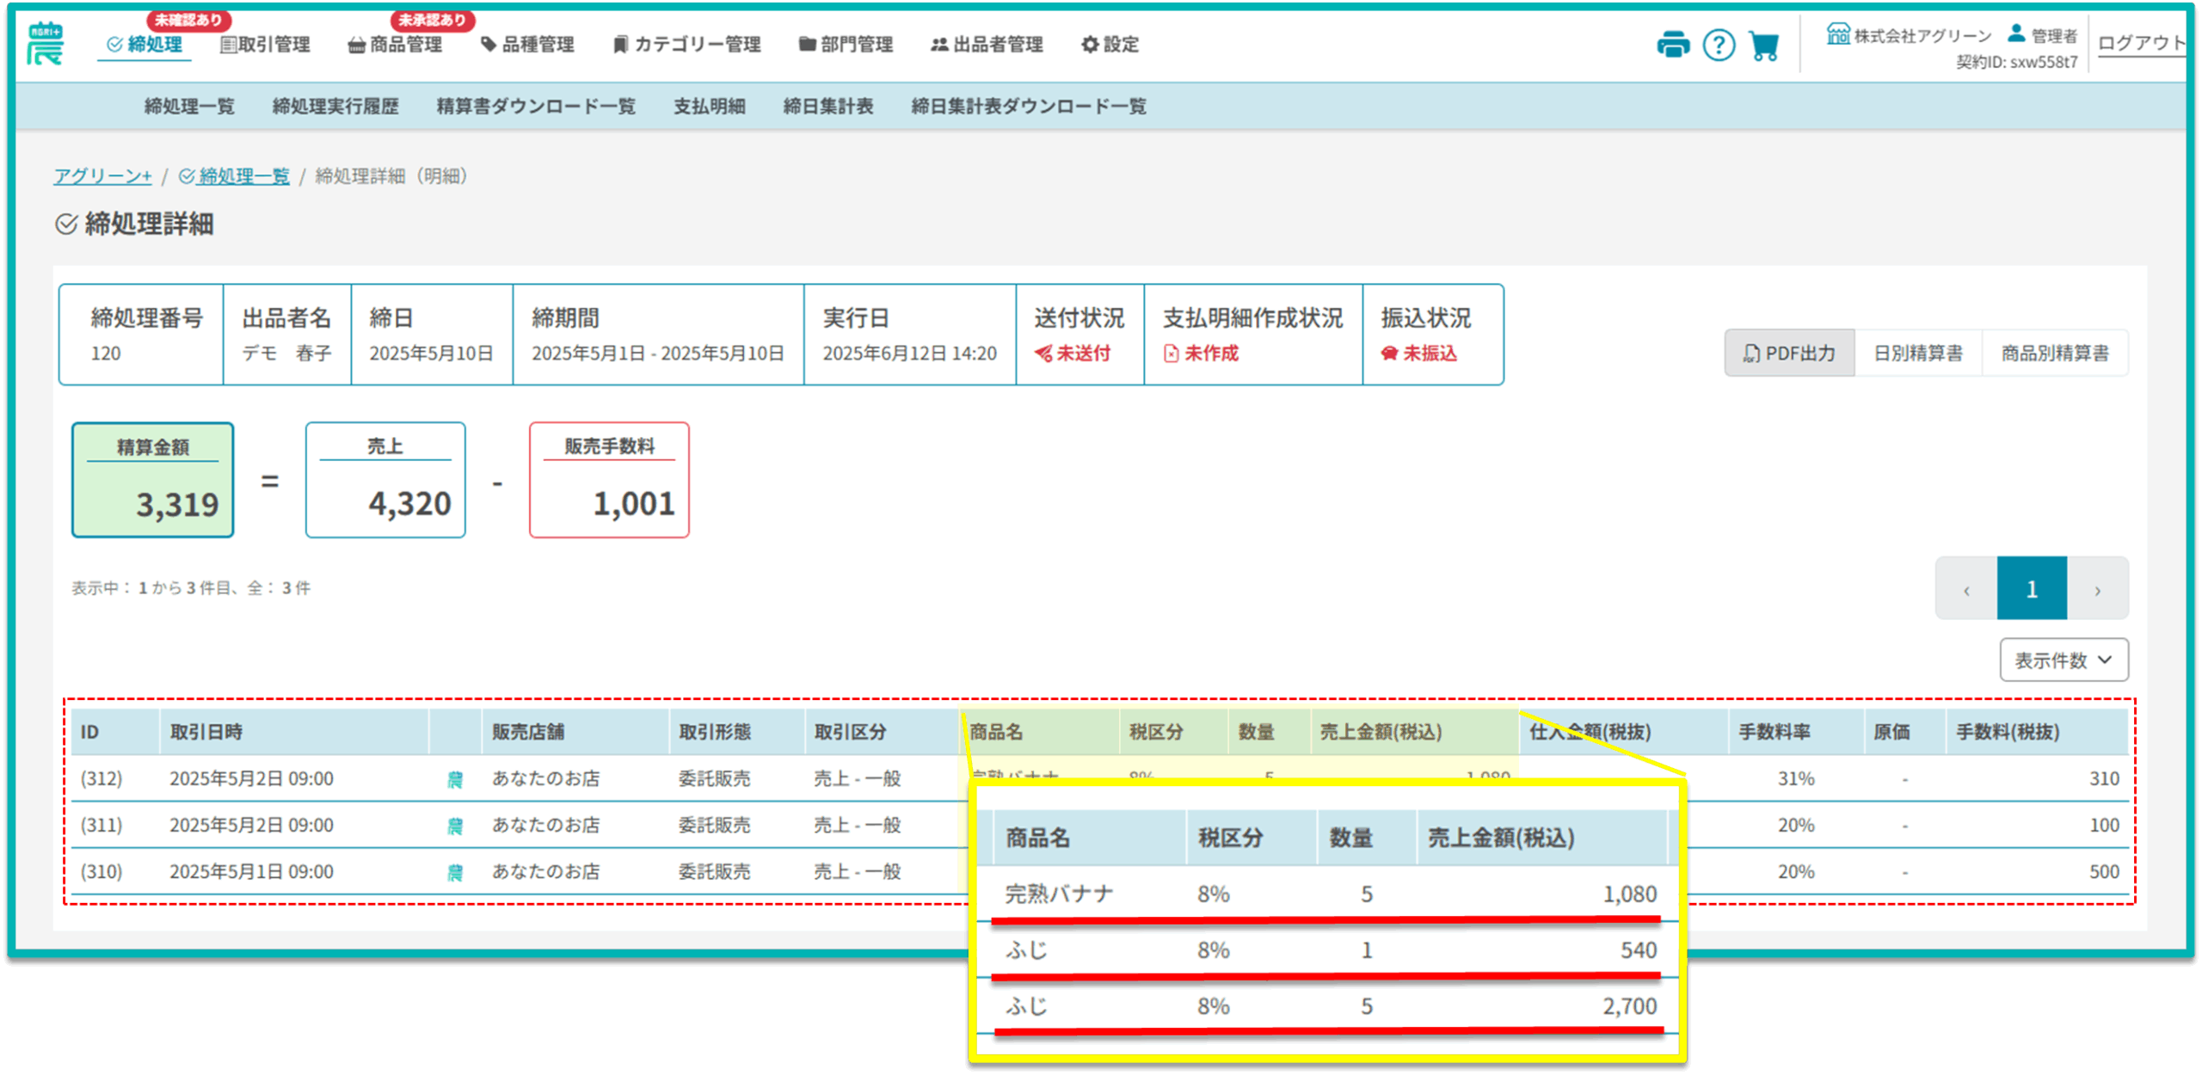
Task: Click the 管理者 user icon
Action: pyautogui.click(x=2015, y=34)
